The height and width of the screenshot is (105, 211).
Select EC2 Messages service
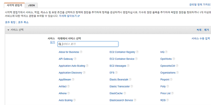[x=118, y=66]
